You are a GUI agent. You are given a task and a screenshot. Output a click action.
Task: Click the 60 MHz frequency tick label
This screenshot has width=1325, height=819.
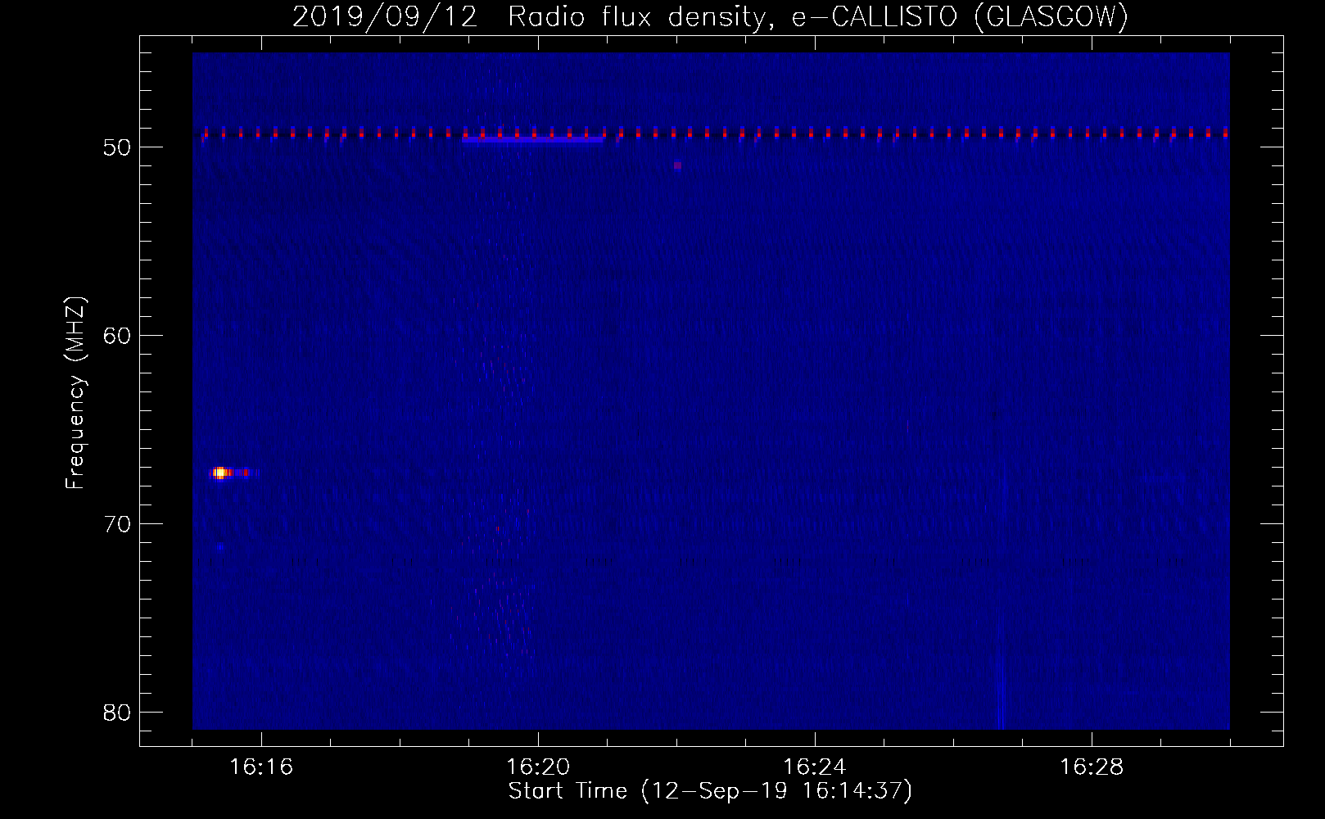point(117,336)
